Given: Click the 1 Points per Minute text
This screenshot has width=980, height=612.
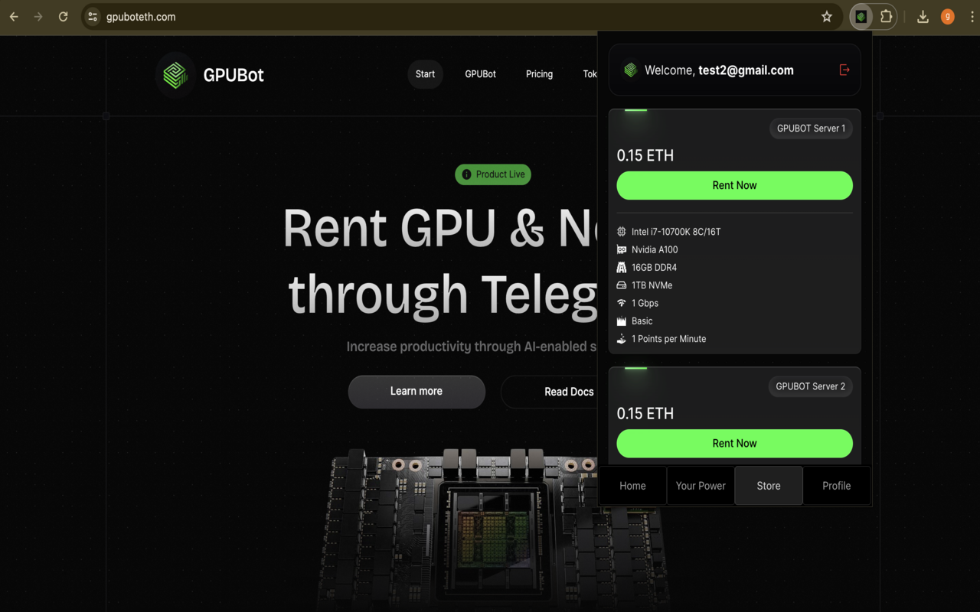Looking at the screenshot, I should pos(668,339).
